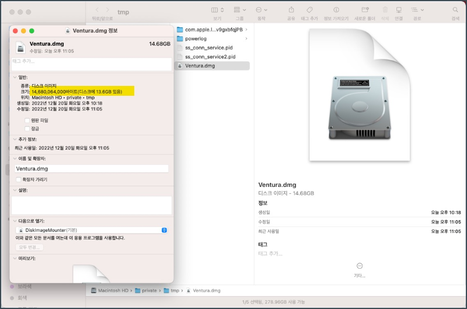
Task: Select the com.apple.l...v9gxbfqjPB folder
Action: (213, 30)
